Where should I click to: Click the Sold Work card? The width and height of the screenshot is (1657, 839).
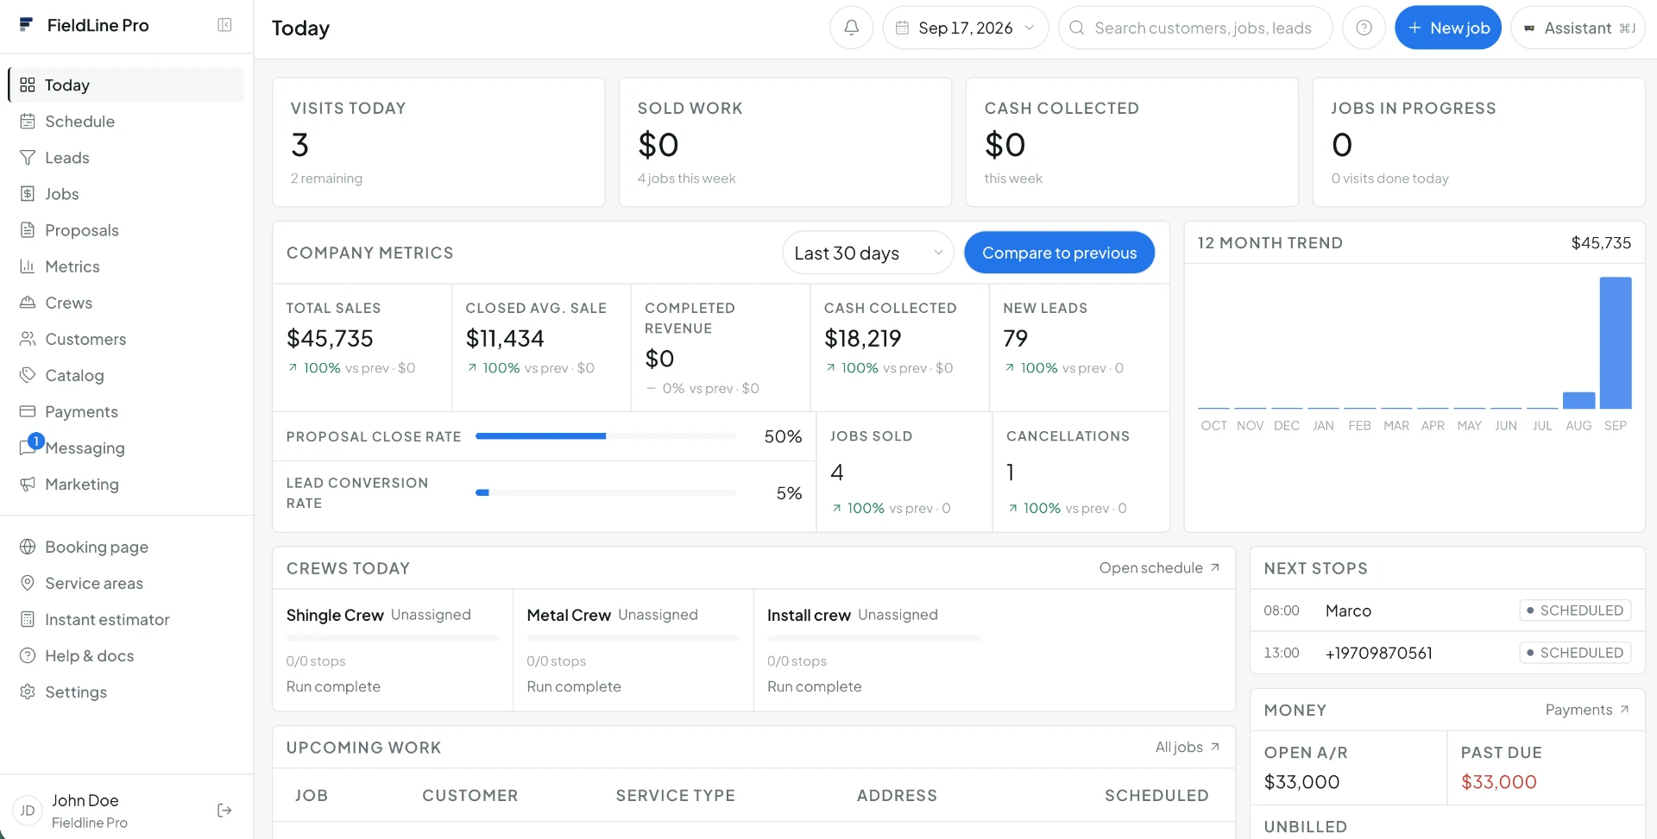click(785, 142)
